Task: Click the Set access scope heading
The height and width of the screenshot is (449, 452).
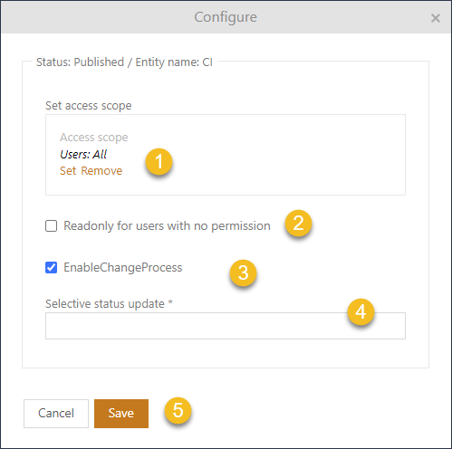Action: pyautogui.click(x=89, y=106)
